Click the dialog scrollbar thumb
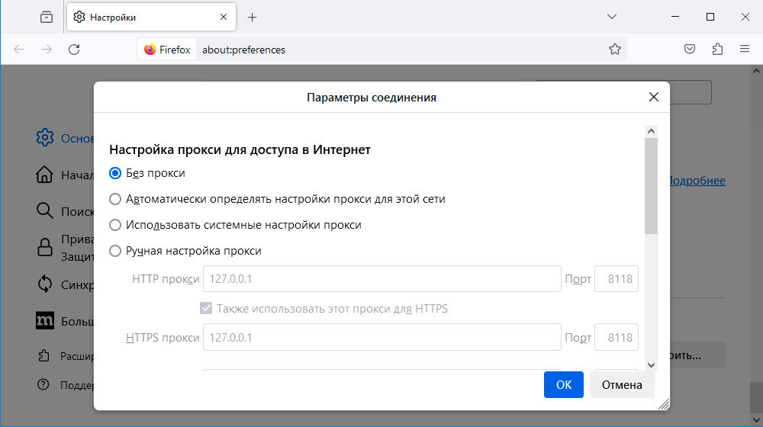 point(651,186)
